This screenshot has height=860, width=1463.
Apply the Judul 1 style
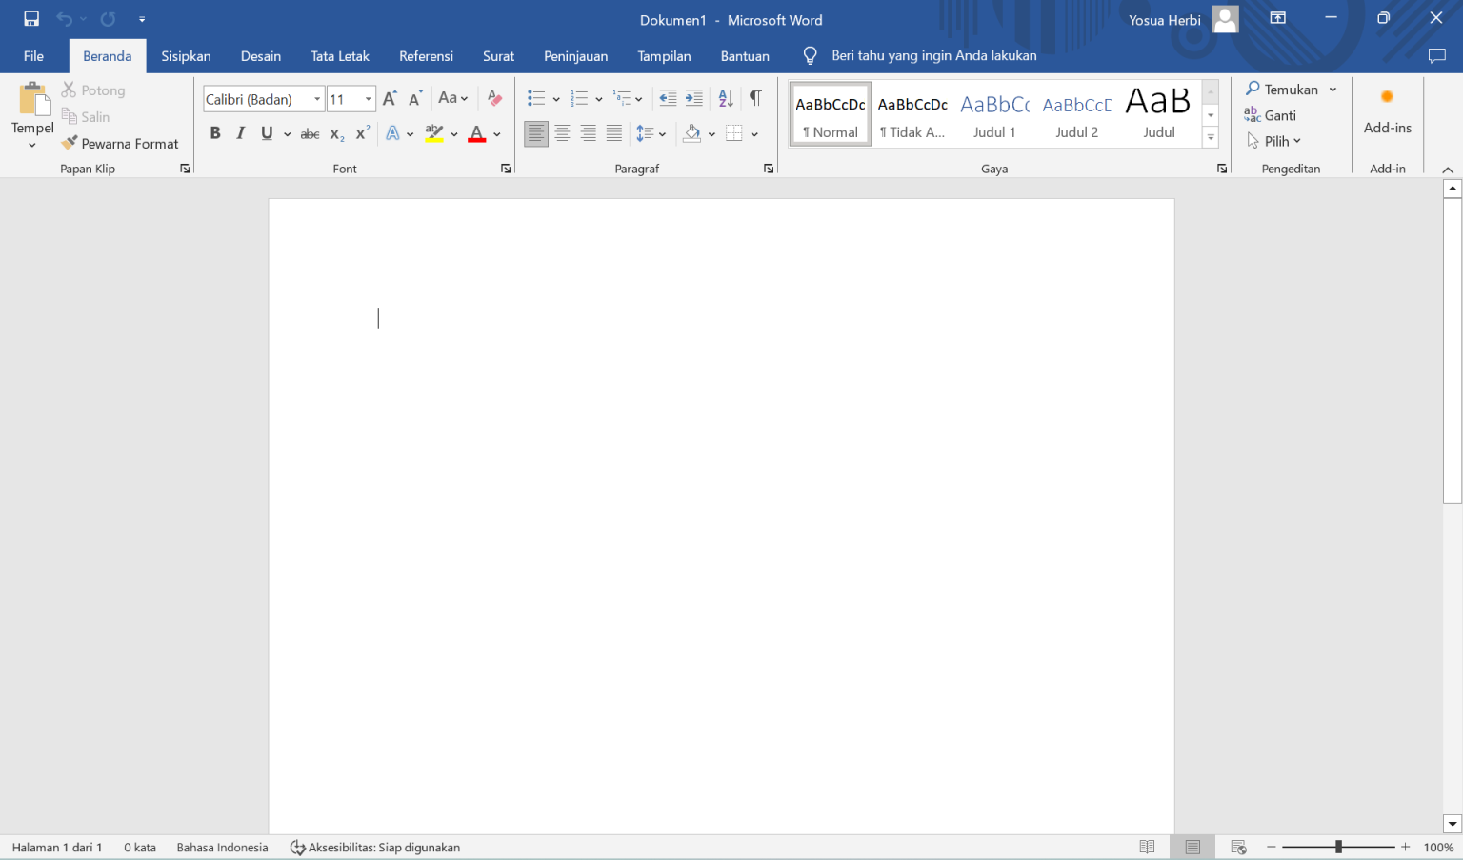tap(994, 114)
